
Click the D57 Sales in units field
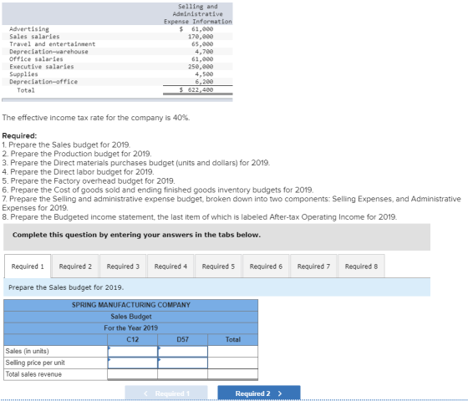(x=183, y=351)
